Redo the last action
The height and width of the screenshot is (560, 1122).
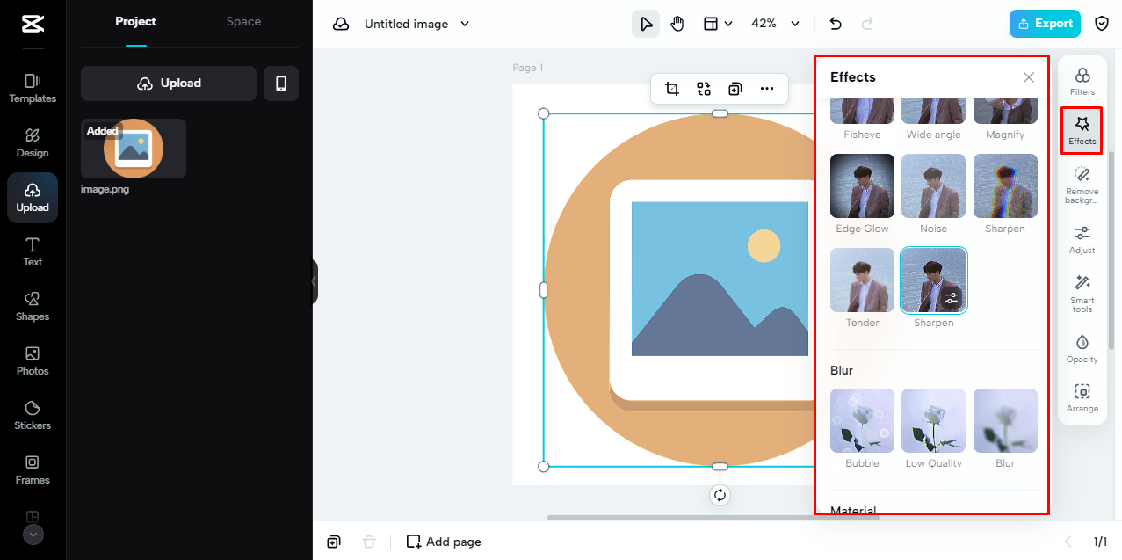pyautogui.click(x=867, y=24)
